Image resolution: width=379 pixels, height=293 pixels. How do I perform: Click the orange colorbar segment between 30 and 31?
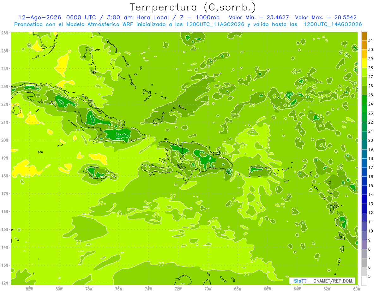[x=364, y=45]
